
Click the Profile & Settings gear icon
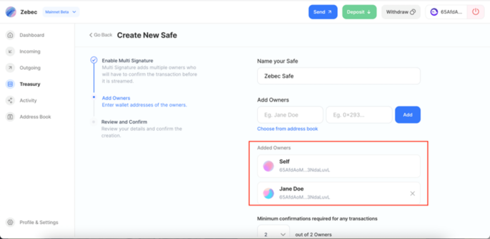click(10, 223)
